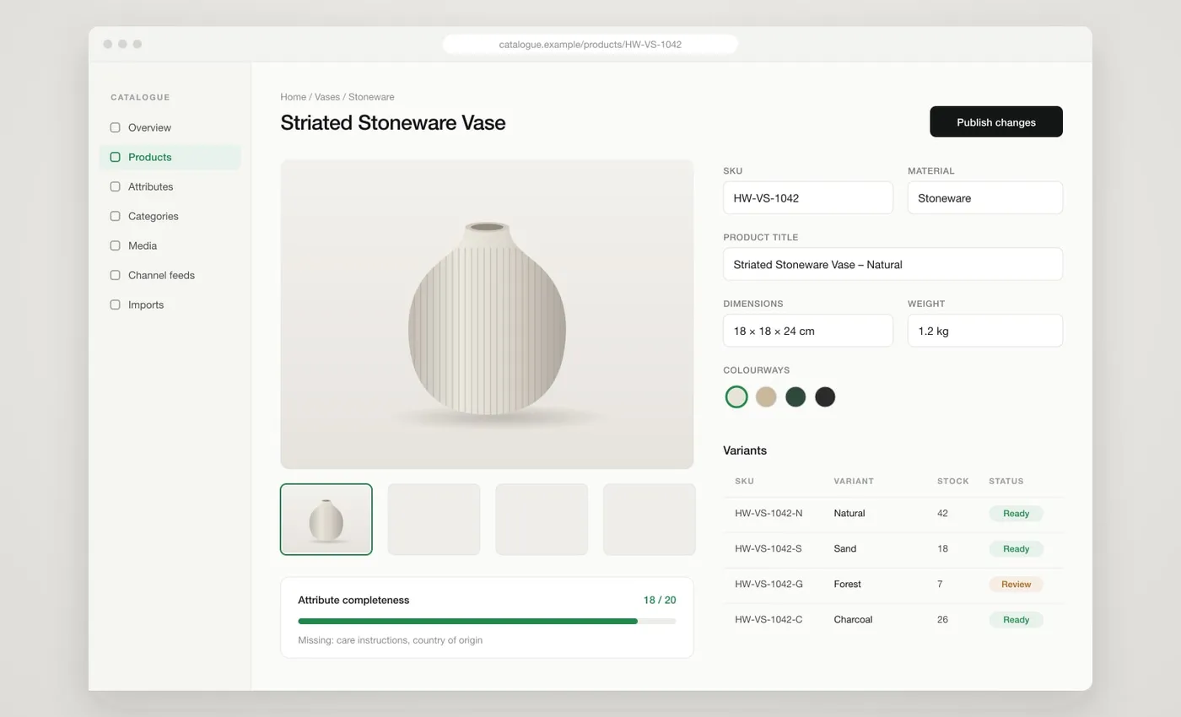Go to Attributes in the sidebar
Viewport: 1181px width, 717px height.
170,186
